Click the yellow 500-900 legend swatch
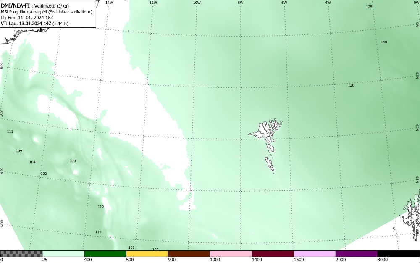The width and height of the screenshot is (420, 263). pos(147,254)
